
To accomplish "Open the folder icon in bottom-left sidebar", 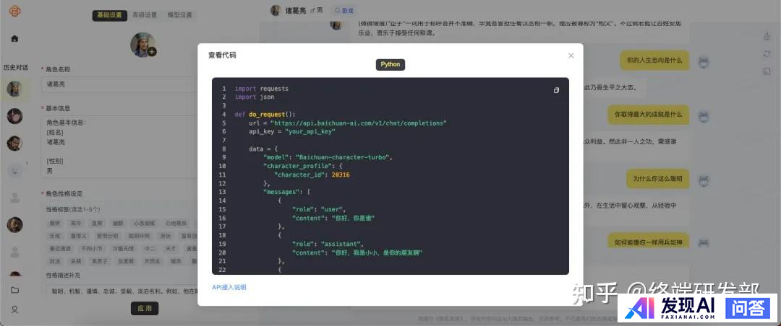I will coord(14,290).
